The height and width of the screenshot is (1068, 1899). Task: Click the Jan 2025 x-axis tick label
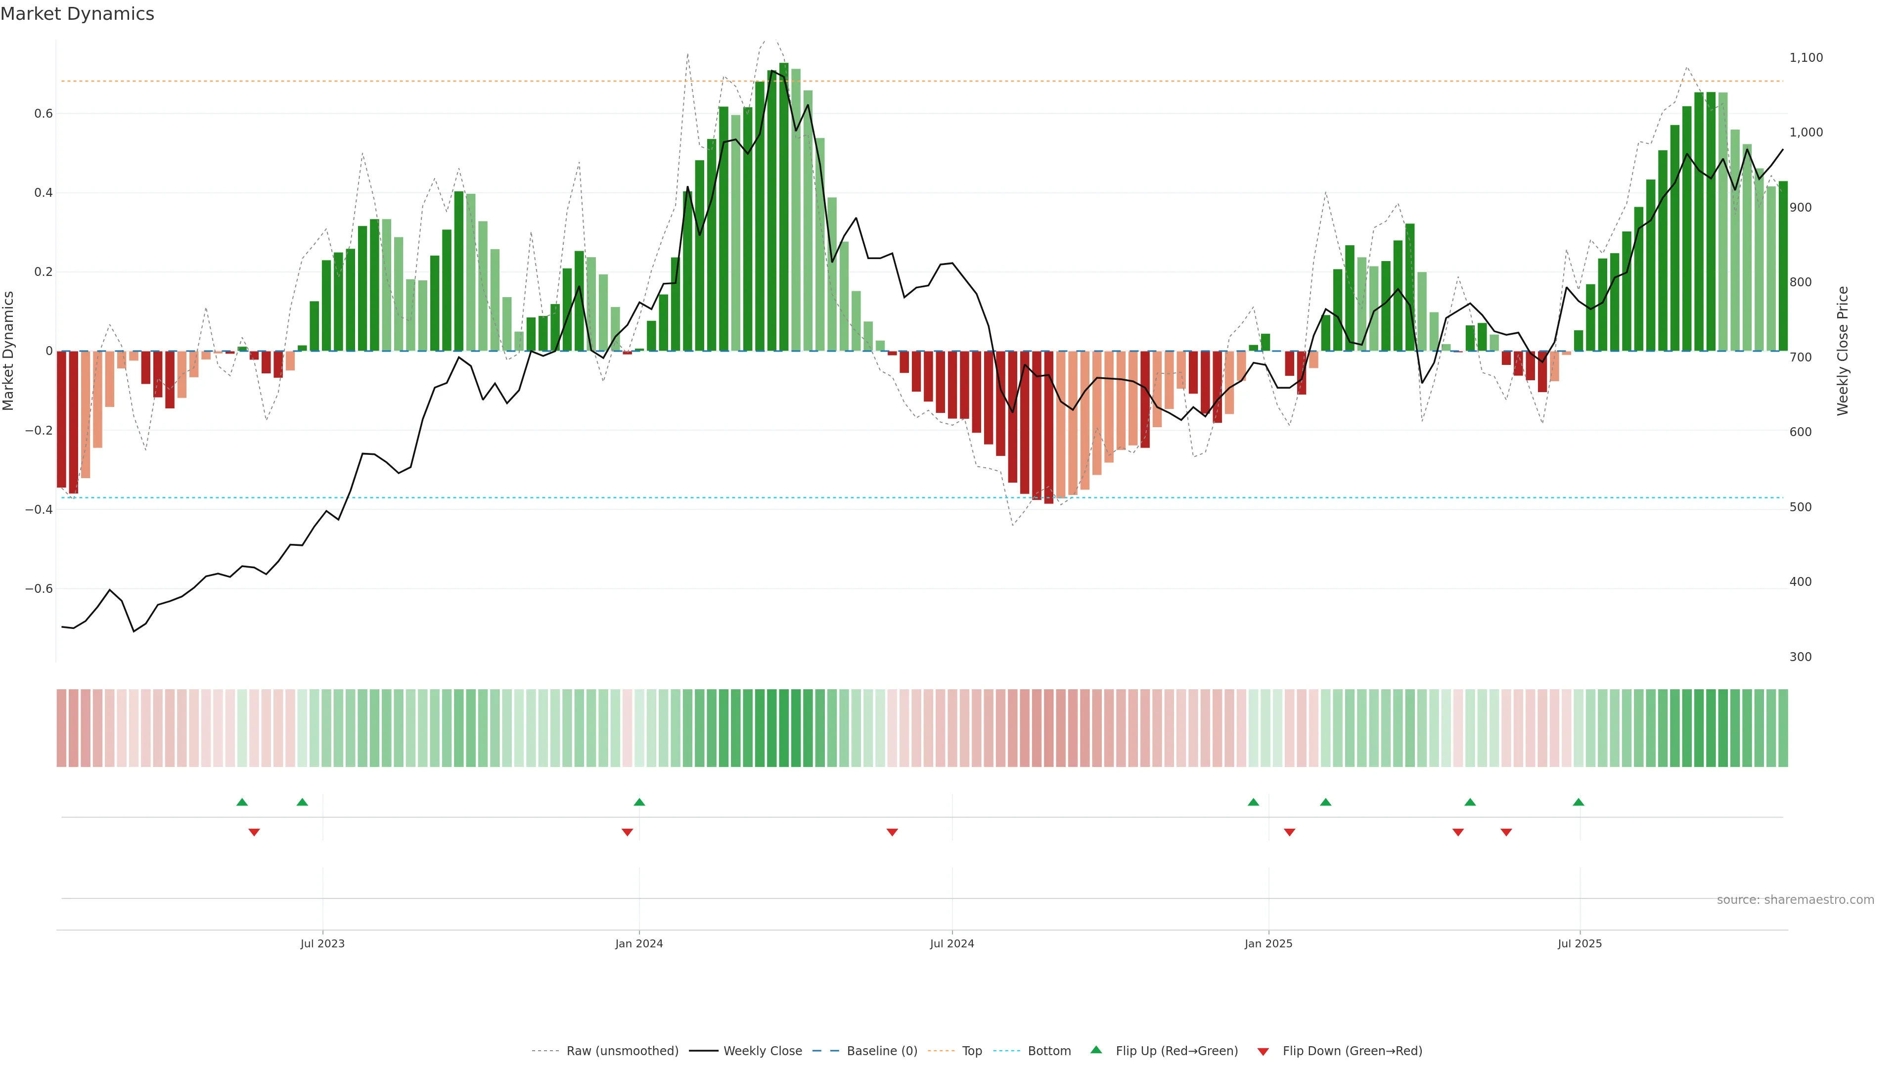[x=1268, y=943]
